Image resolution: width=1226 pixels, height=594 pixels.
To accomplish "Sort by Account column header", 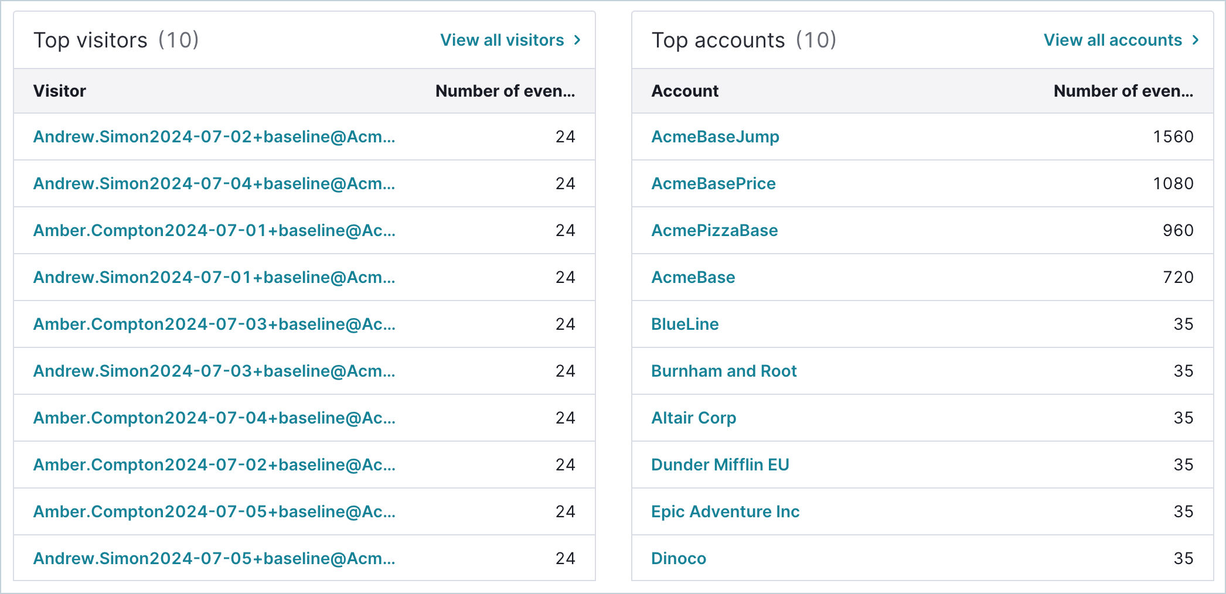I will [685, 91].
